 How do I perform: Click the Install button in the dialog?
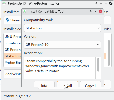pos(67,84)
